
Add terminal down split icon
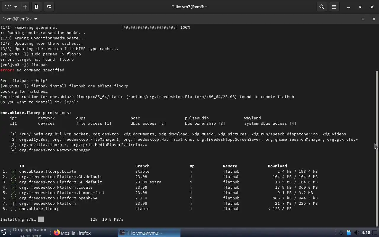coord(49,7)
